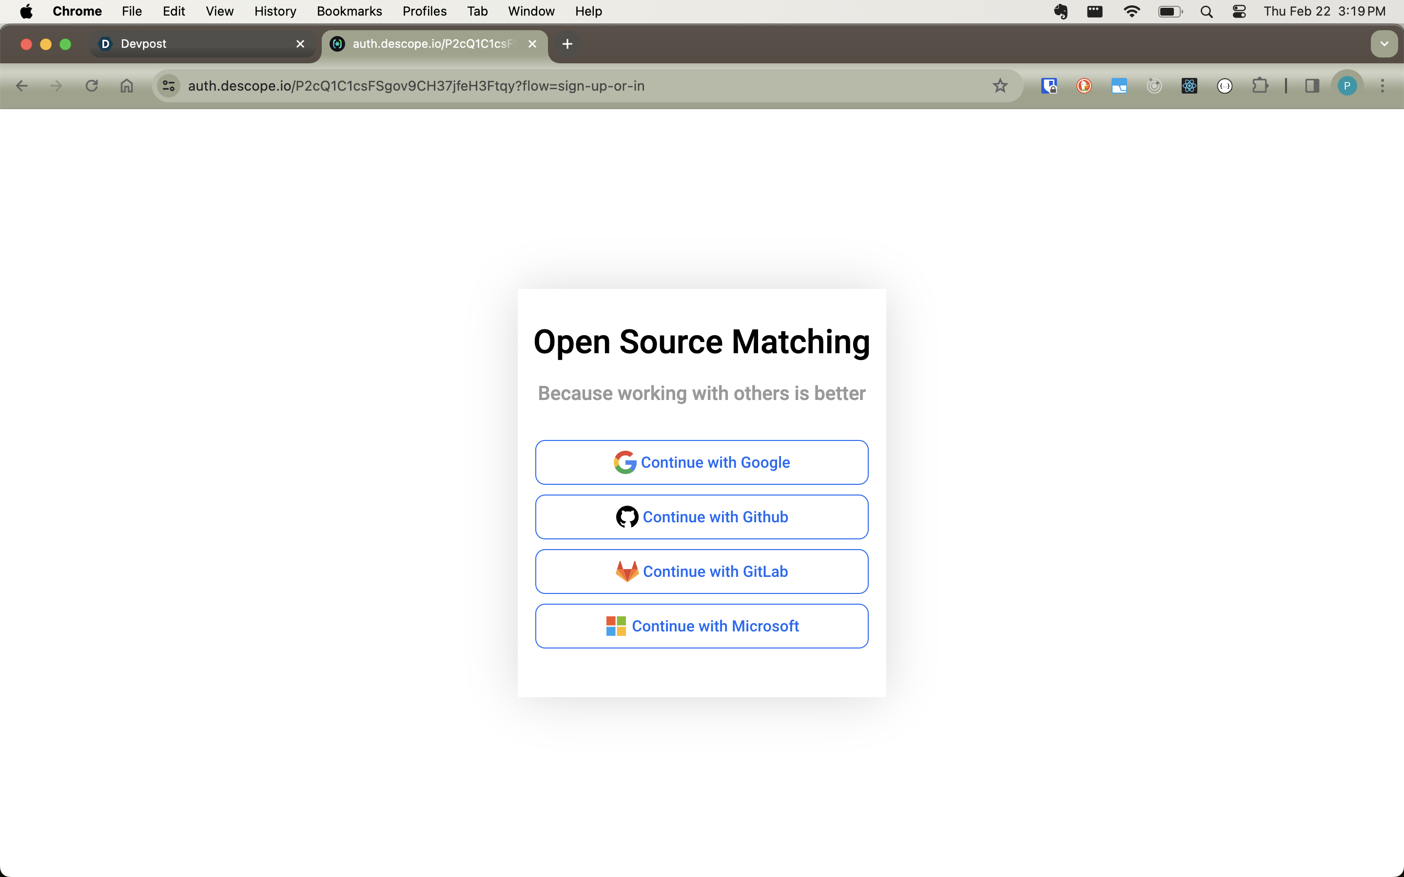Expand the tab search dropdown
The width and height of the screenshot is (1404, 877).
1384,44
